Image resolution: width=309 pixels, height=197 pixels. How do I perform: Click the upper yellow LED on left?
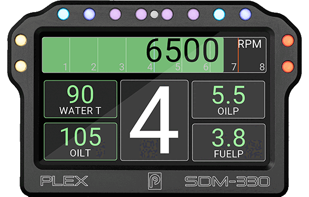(21, 40)
